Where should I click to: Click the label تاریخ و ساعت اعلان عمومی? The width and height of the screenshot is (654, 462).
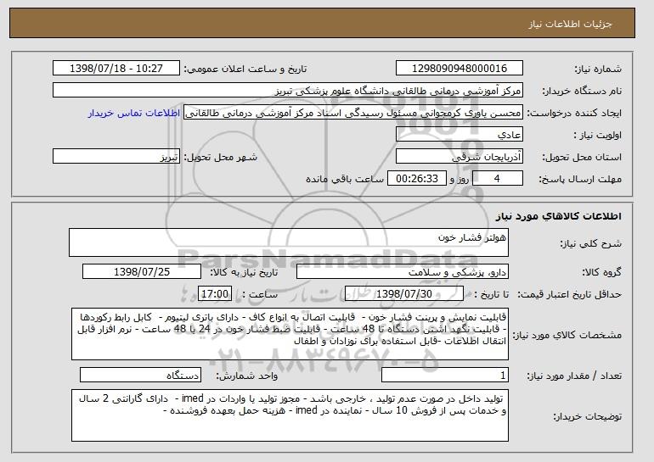click(x=245, y=69)
